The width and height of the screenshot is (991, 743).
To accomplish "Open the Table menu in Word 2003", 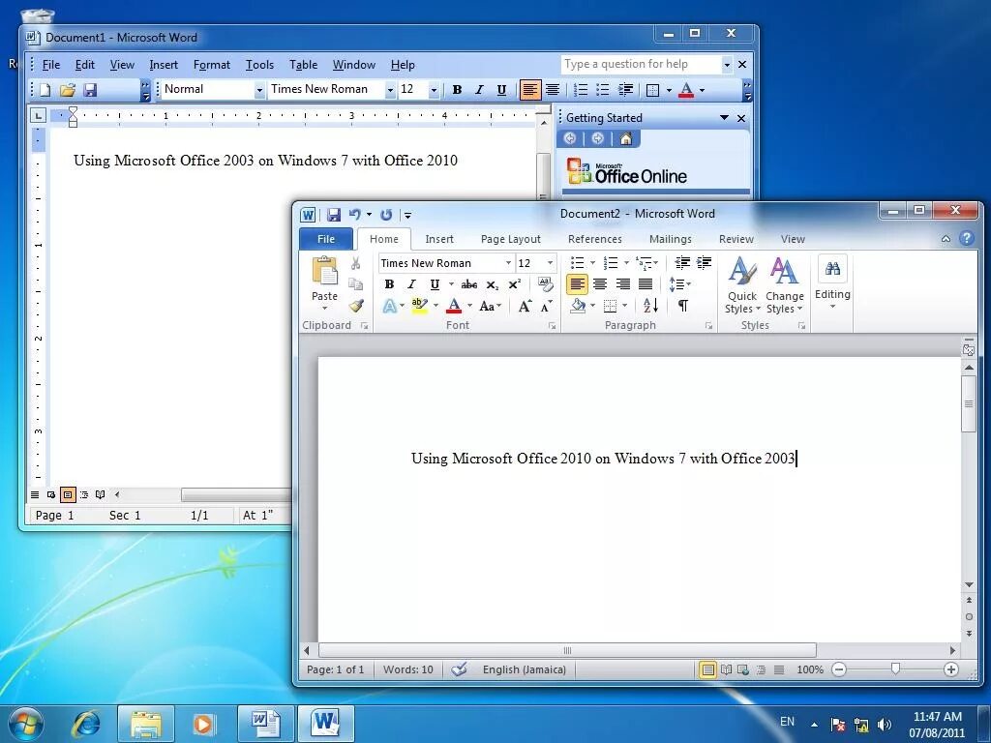I will tap(303, 65).
